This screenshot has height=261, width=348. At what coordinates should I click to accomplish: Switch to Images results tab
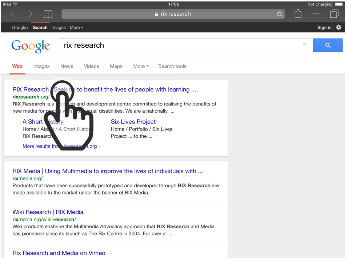[x=41, y=67]
